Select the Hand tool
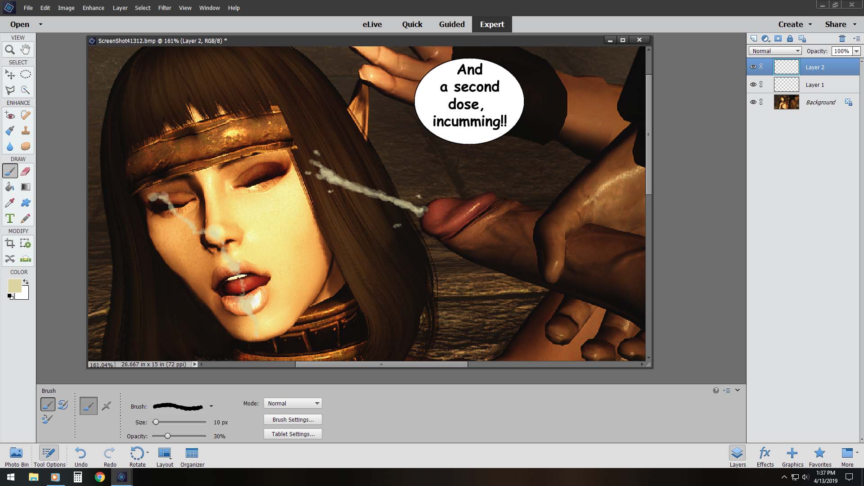 26,49
